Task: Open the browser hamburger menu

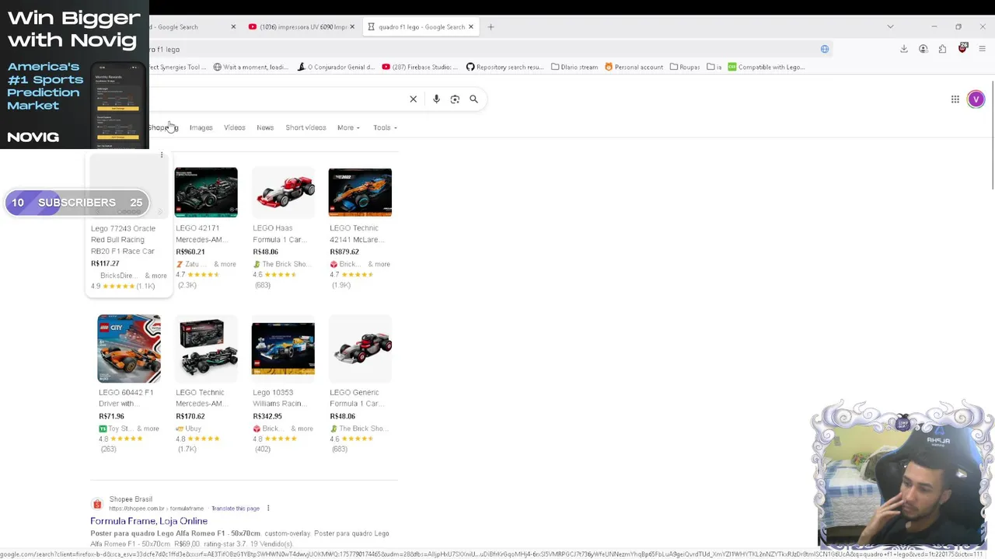Action: coord(982,49)
